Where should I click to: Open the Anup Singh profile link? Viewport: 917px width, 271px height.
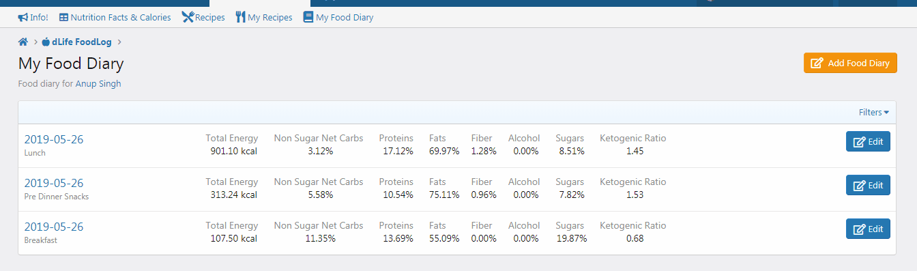98,84
